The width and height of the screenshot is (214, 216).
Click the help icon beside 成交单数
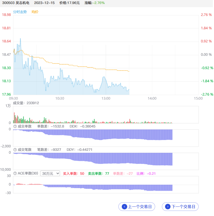coord(15,126)
